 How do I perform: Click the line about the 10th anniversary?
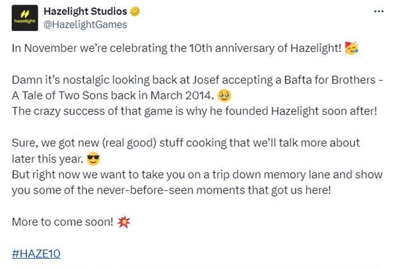click(x=177, y=48)
